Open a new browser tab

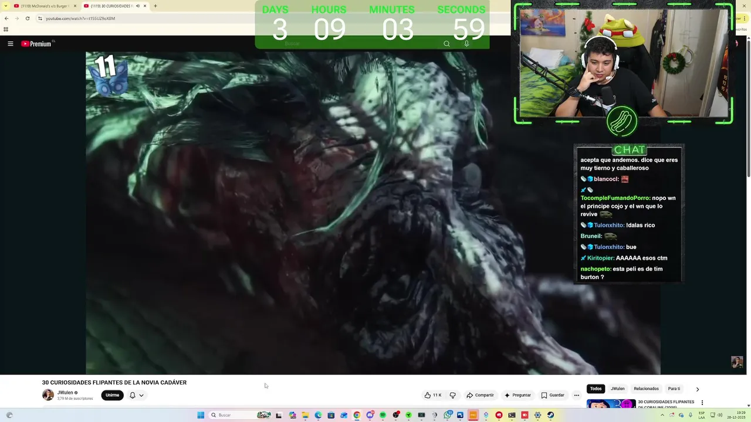155,6
